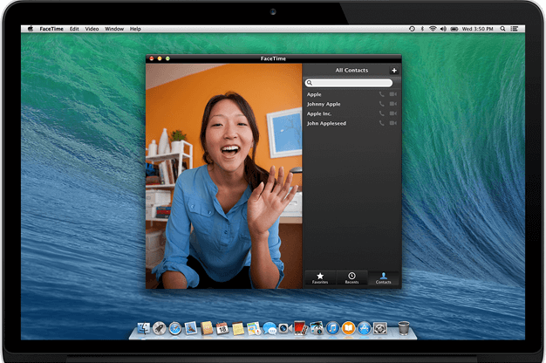FaceTime video John Appleseed via camera icon

click(x=392, y=123)
